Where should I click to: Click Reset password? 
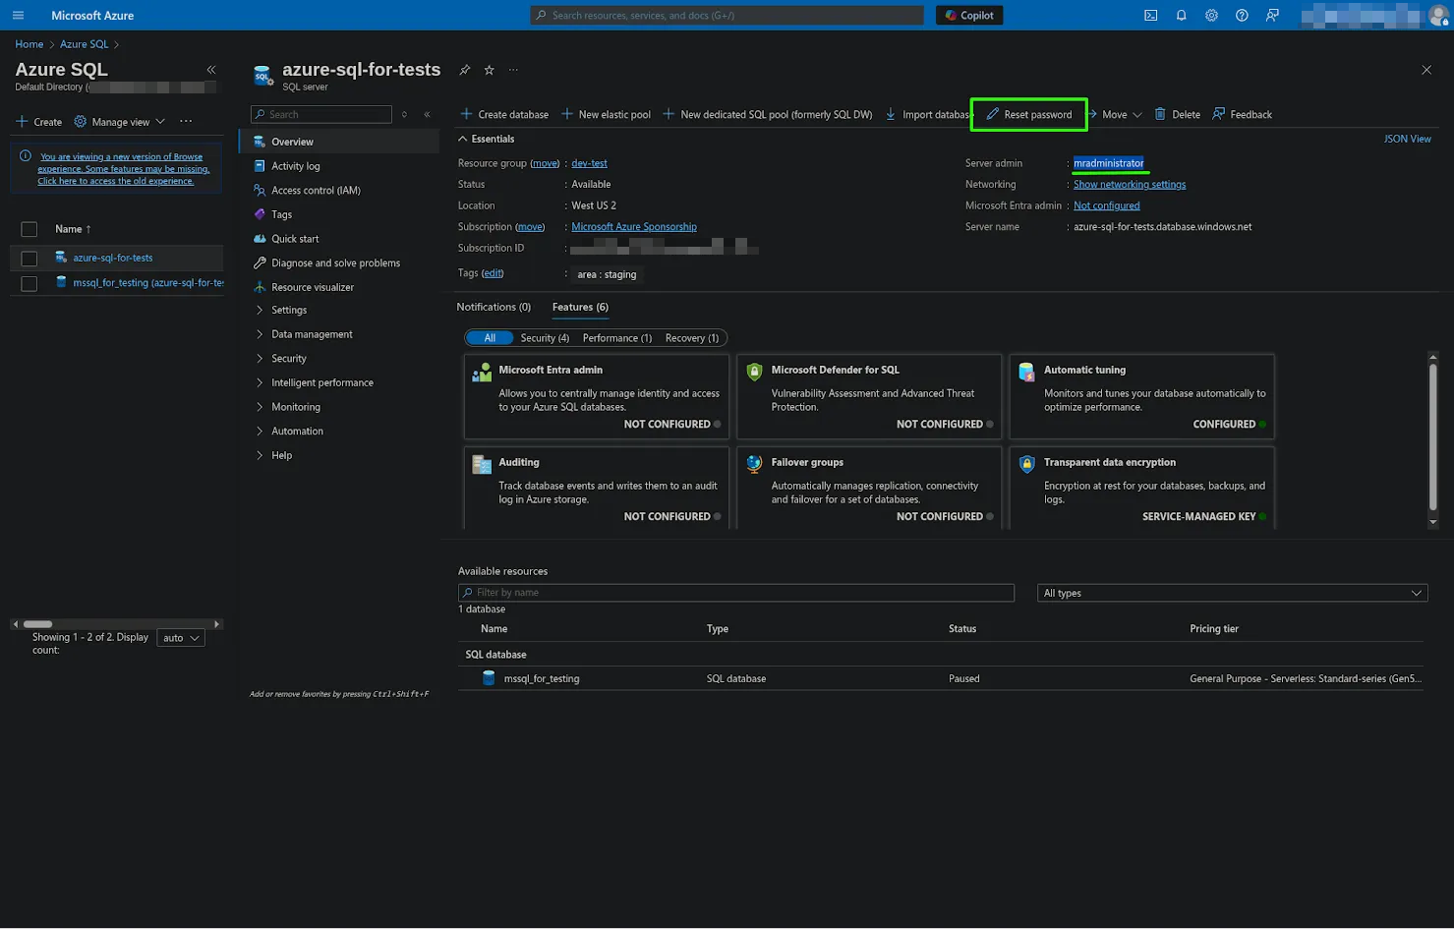point(1029,114)
